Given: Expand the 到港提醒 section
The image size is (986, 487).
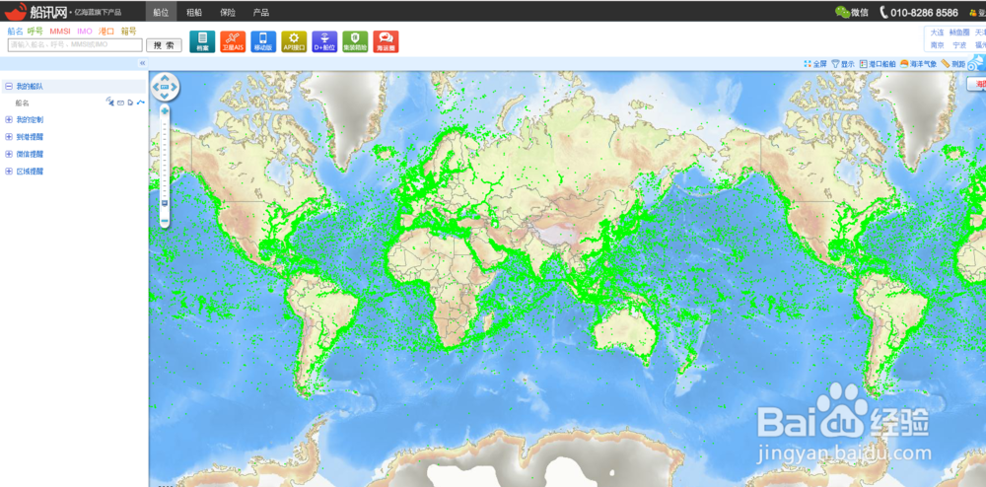Looking at the screenshot, I should point(9,136).
